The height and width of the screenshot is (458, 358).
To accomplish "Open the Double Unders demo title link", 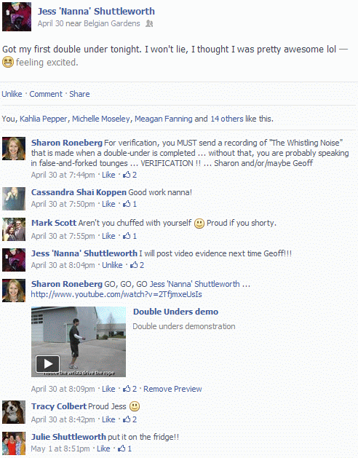I will point(175,312).
